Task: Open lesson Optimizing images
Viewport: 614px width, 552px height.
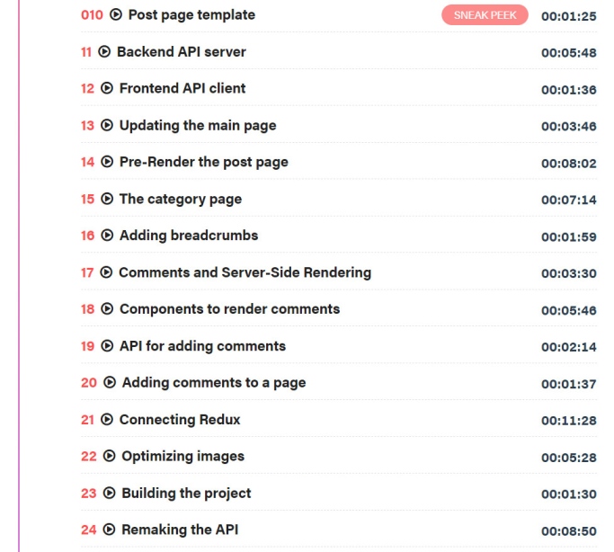Action: coord(182,457)
